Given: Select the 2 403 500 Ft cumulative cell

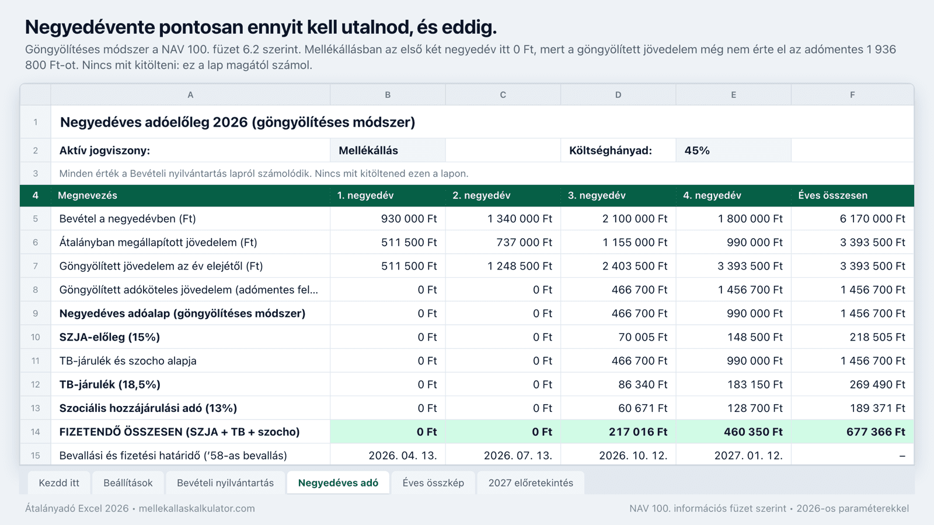Looking at the screenshot, I should (618, 266).
